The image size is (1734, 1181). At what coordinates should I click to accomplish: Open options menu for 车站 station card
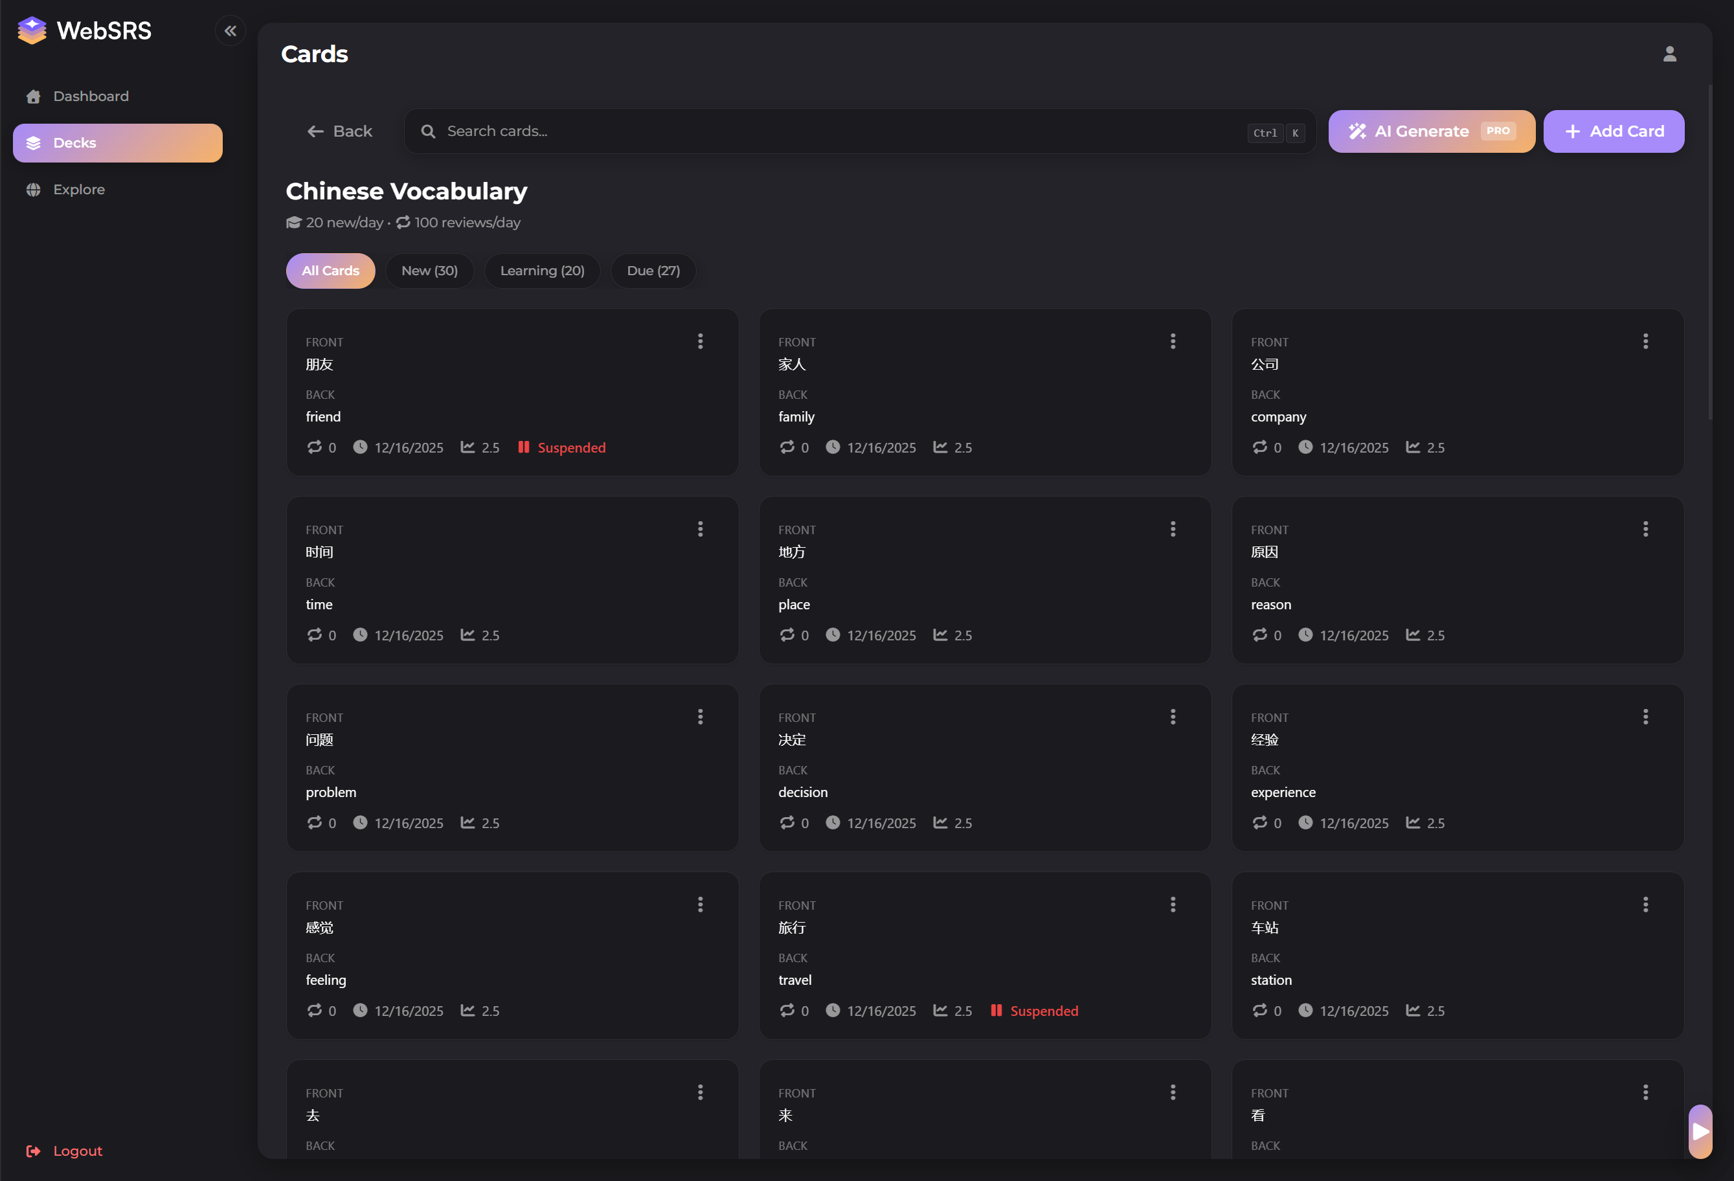pyautogui.click(x=1645, y=905)
